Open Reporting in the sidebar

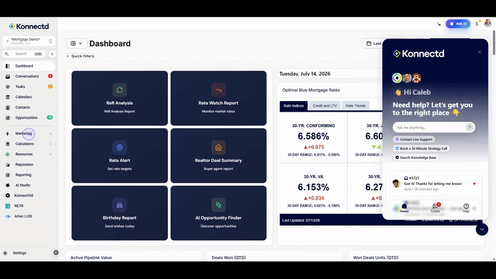29,175
